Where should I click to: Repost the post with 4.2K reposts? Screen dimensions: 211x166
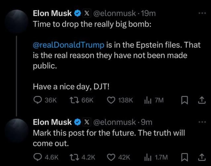[82, 157]
